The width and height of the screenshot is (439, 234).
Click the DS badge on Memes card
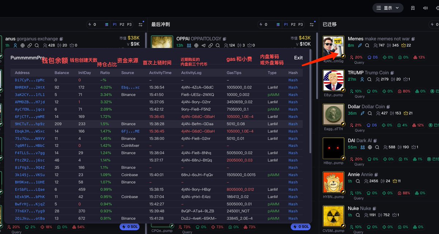pos(373,57)
